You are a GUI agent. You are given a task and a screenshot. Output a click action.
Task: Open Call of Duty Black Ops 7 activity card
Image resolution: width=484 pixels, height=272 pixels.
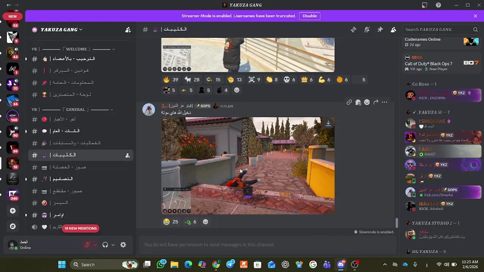[442, 63]
